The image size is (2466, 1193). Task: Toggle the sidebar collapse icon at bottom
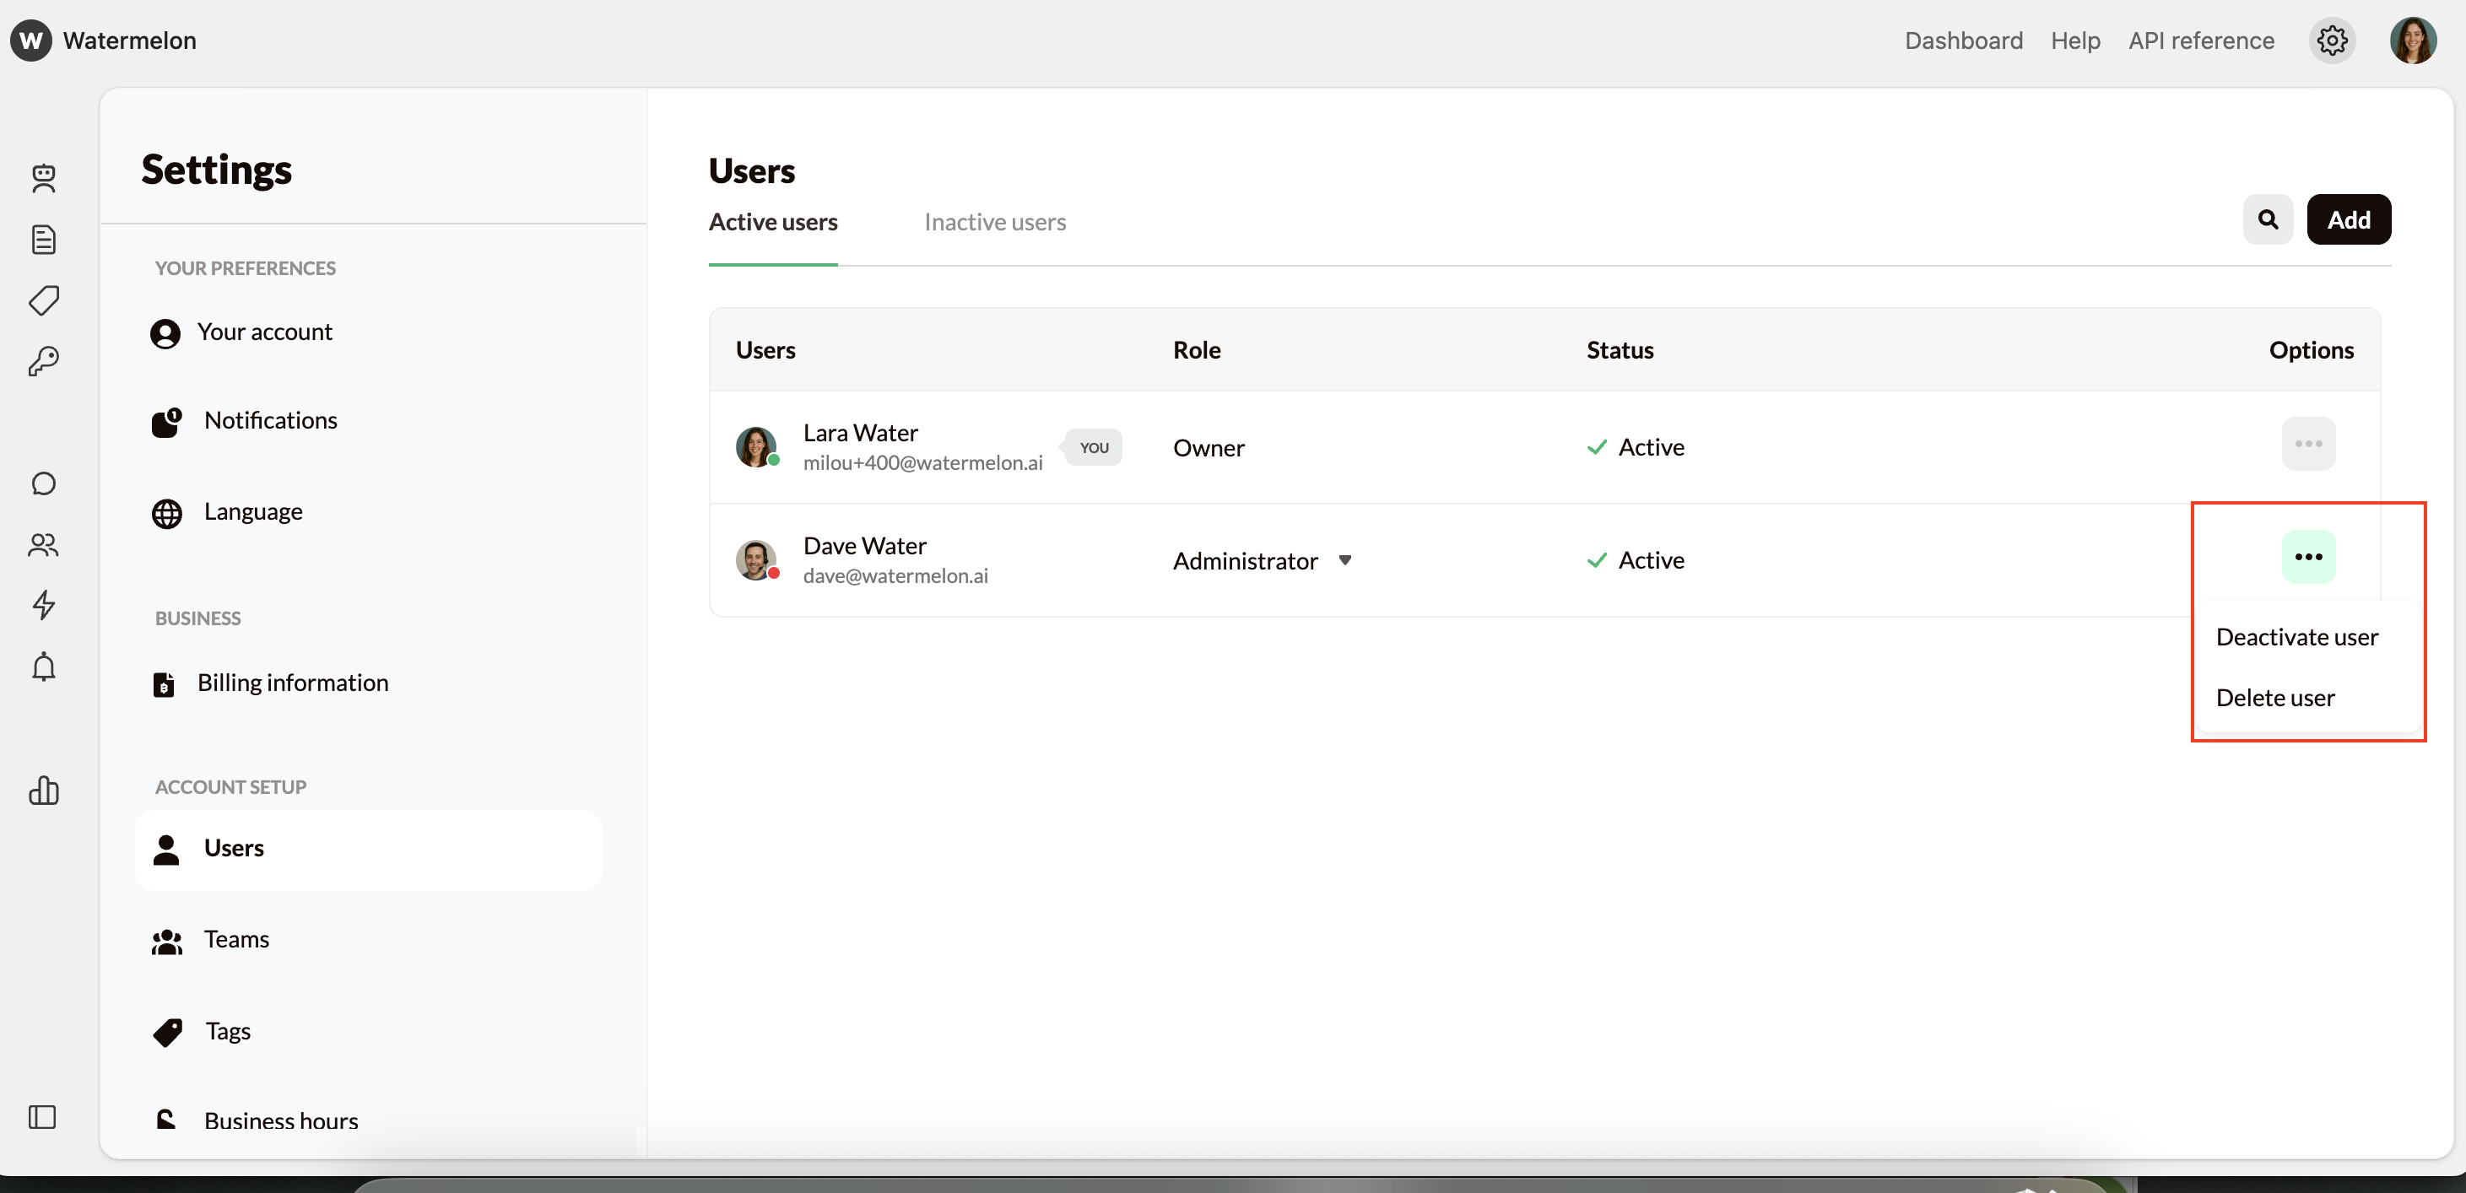tap(42, 1116)
